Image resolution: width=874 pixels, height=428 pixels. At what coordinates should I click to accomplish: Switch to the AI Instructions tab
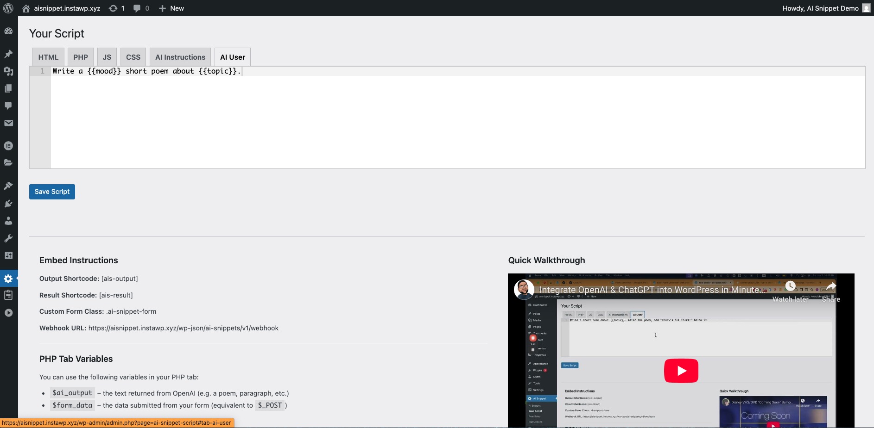coord(180,57)
